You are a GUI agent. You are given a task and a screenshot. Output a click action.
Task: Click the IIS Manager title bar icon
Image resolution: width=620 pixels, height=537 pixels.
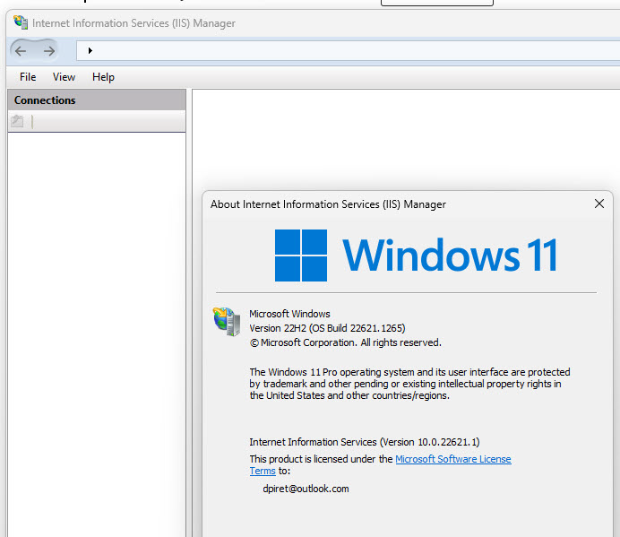click(x=21, y=22)
